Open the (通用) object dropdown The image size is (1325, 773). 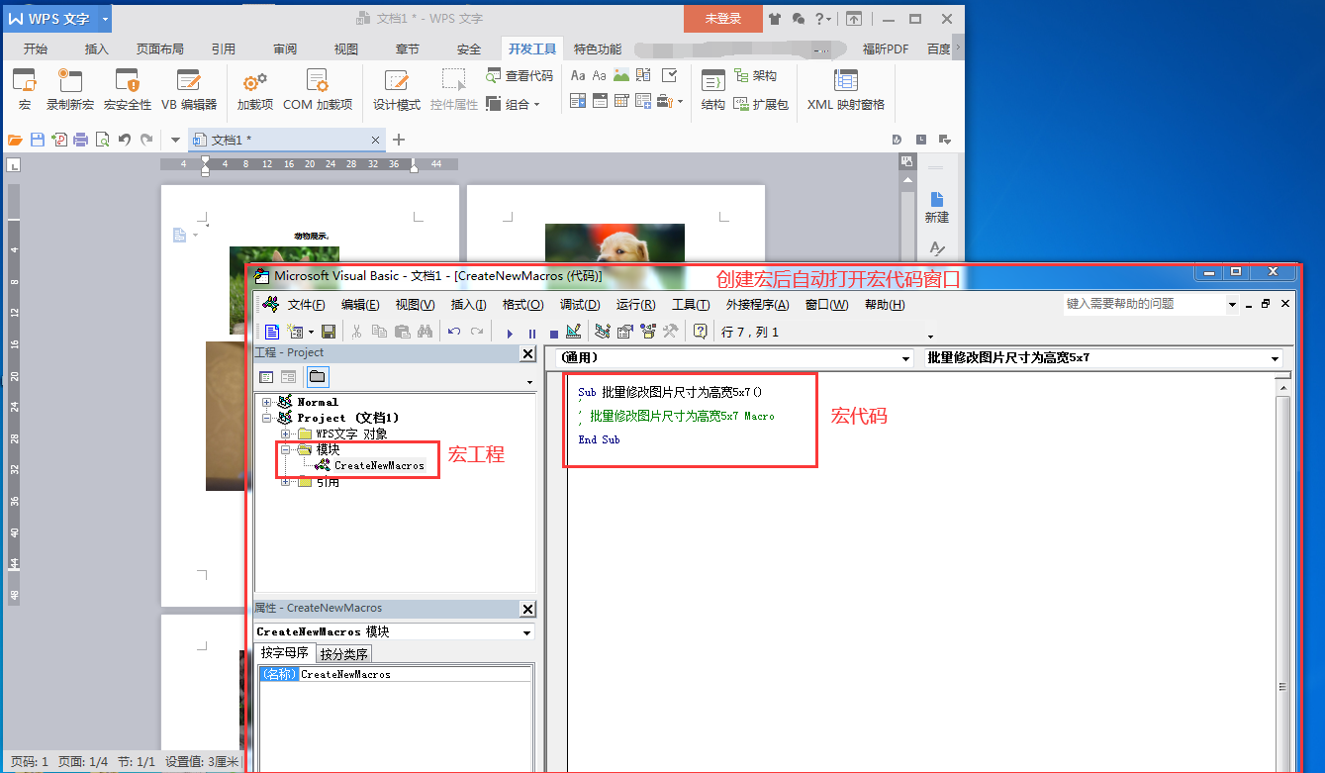click(x=905, y=359)
